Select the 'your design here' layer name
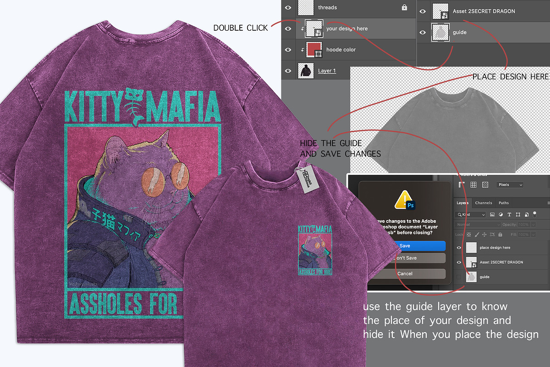Image resolution: width=550 pixels, height=367 pixels. point(347,28)
